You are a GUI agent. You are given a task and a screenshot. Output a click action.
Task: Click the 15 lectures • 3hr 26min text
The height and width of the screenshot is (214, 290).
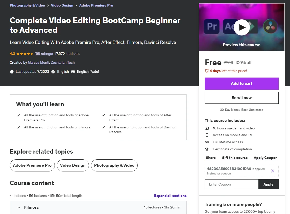coord(162,207)
